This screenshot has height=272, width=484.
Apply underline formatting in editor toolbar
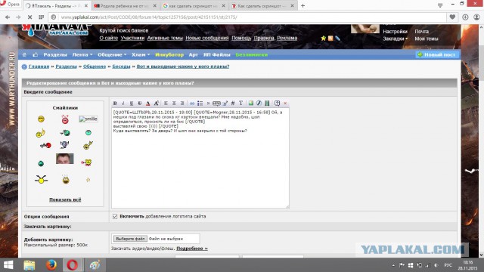pyautogui.click(x=132, y=104)
